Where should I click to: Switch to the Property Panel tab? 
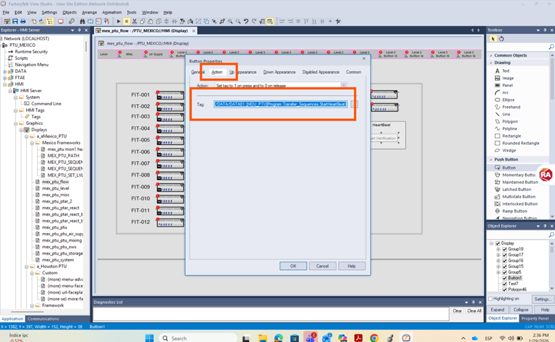tap(535, 319)
